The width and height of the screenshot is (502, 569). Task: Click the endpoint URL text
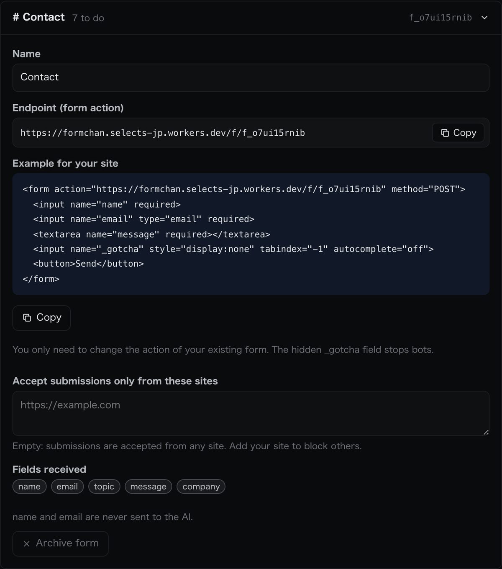tap(163, 133)
